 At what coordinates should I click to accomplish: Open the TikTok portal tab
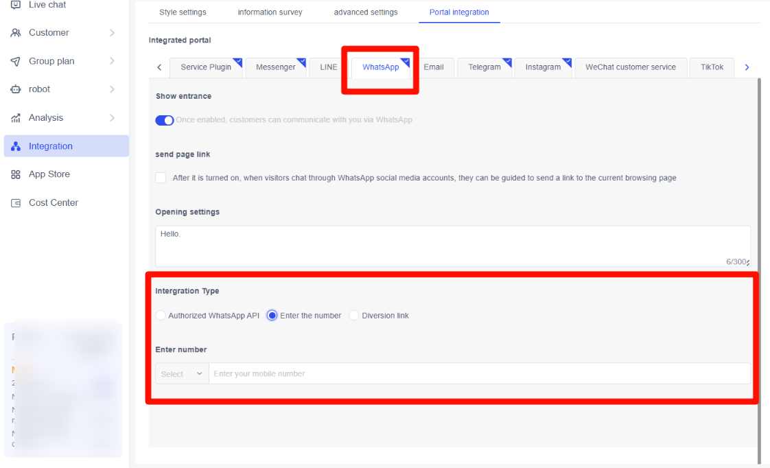click(712, 67)
